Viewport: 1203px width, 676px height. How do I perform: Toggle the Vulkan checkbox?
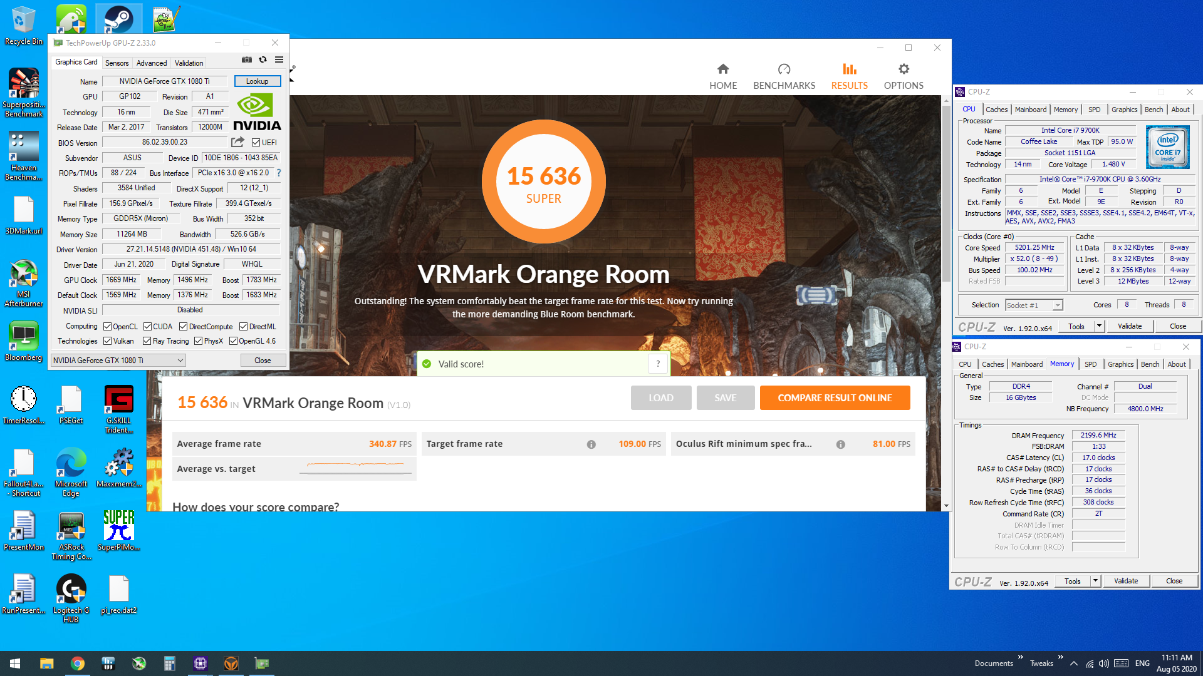click(x=107, y=341)
